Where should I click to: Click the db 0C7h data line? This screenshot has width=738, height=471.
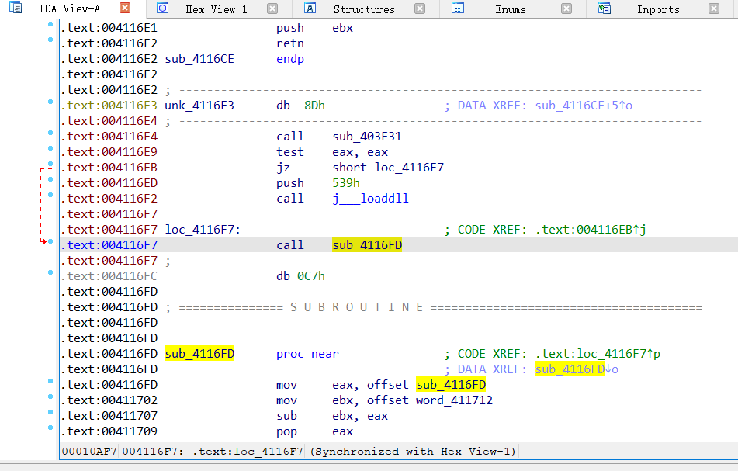coord(300,276)
